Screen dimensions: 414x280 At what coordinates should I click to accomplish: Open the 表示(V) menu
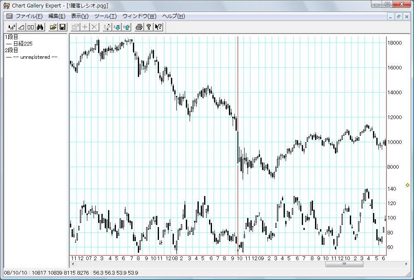click(x=79, y=16)
